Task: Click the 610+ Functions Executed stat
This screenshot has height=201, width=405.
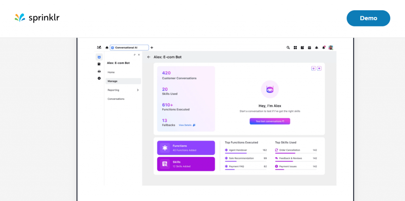Action: pos(176,107)
